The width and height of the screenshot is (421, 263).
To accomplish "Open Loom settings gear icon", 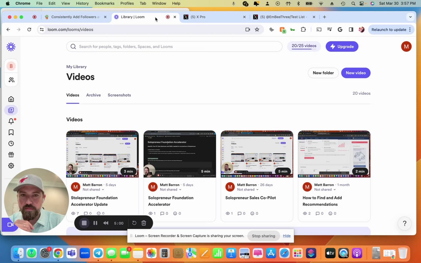I will pyautogui.click(x=11, y=166).
